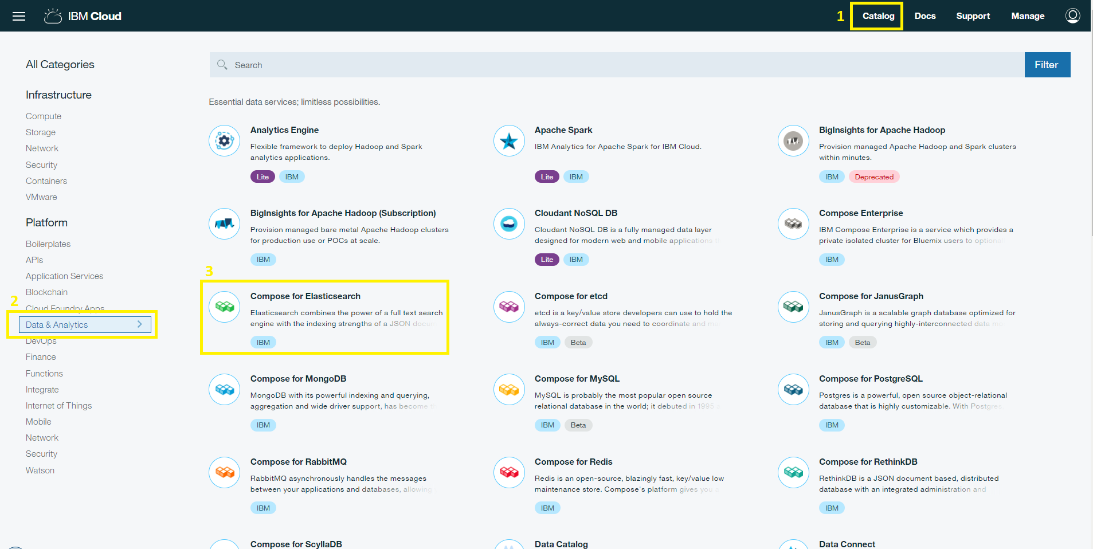Open the Containers category
The height and width of the screenshot is (549, 1093).
[46, 181]
